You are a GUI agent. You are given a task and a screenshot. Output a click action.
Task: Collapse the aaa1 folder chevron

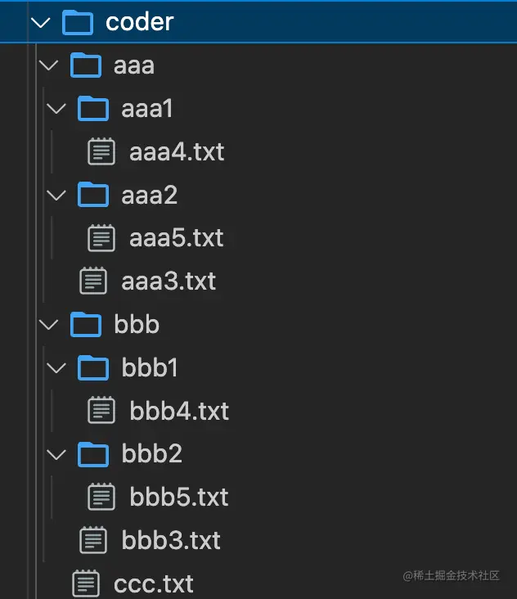pyautogui.click(x=56, y=109)
